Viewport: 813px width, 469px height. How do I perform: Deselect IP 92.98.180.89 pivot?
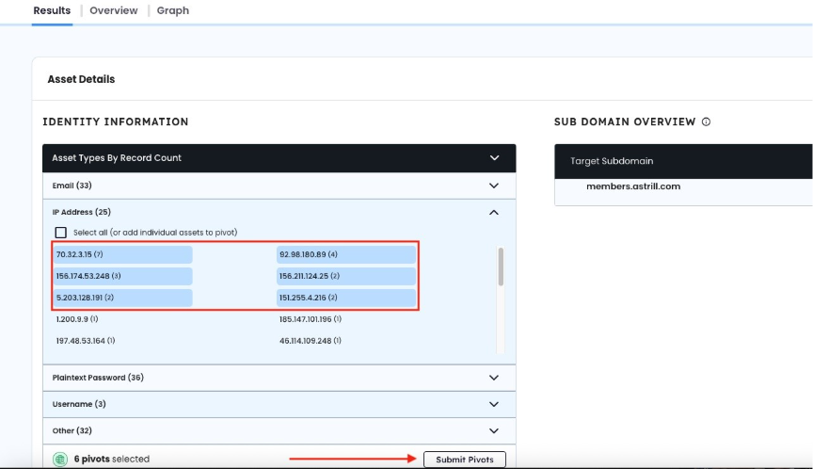(x=346, y=254)
